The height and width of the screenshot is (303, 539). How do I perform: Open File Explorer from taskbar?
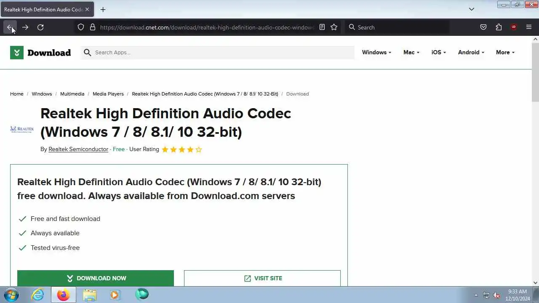(x=90, y=295)
